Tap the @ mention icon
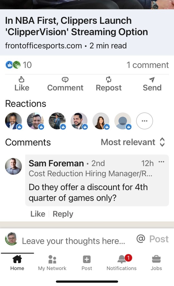 141,239
